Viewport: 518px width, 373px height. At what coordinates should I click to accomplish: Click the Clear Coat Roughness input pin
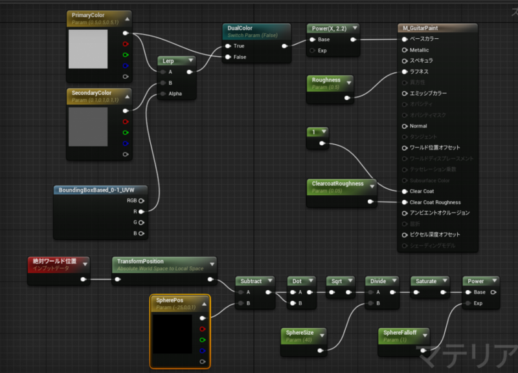tap(404, 202)
